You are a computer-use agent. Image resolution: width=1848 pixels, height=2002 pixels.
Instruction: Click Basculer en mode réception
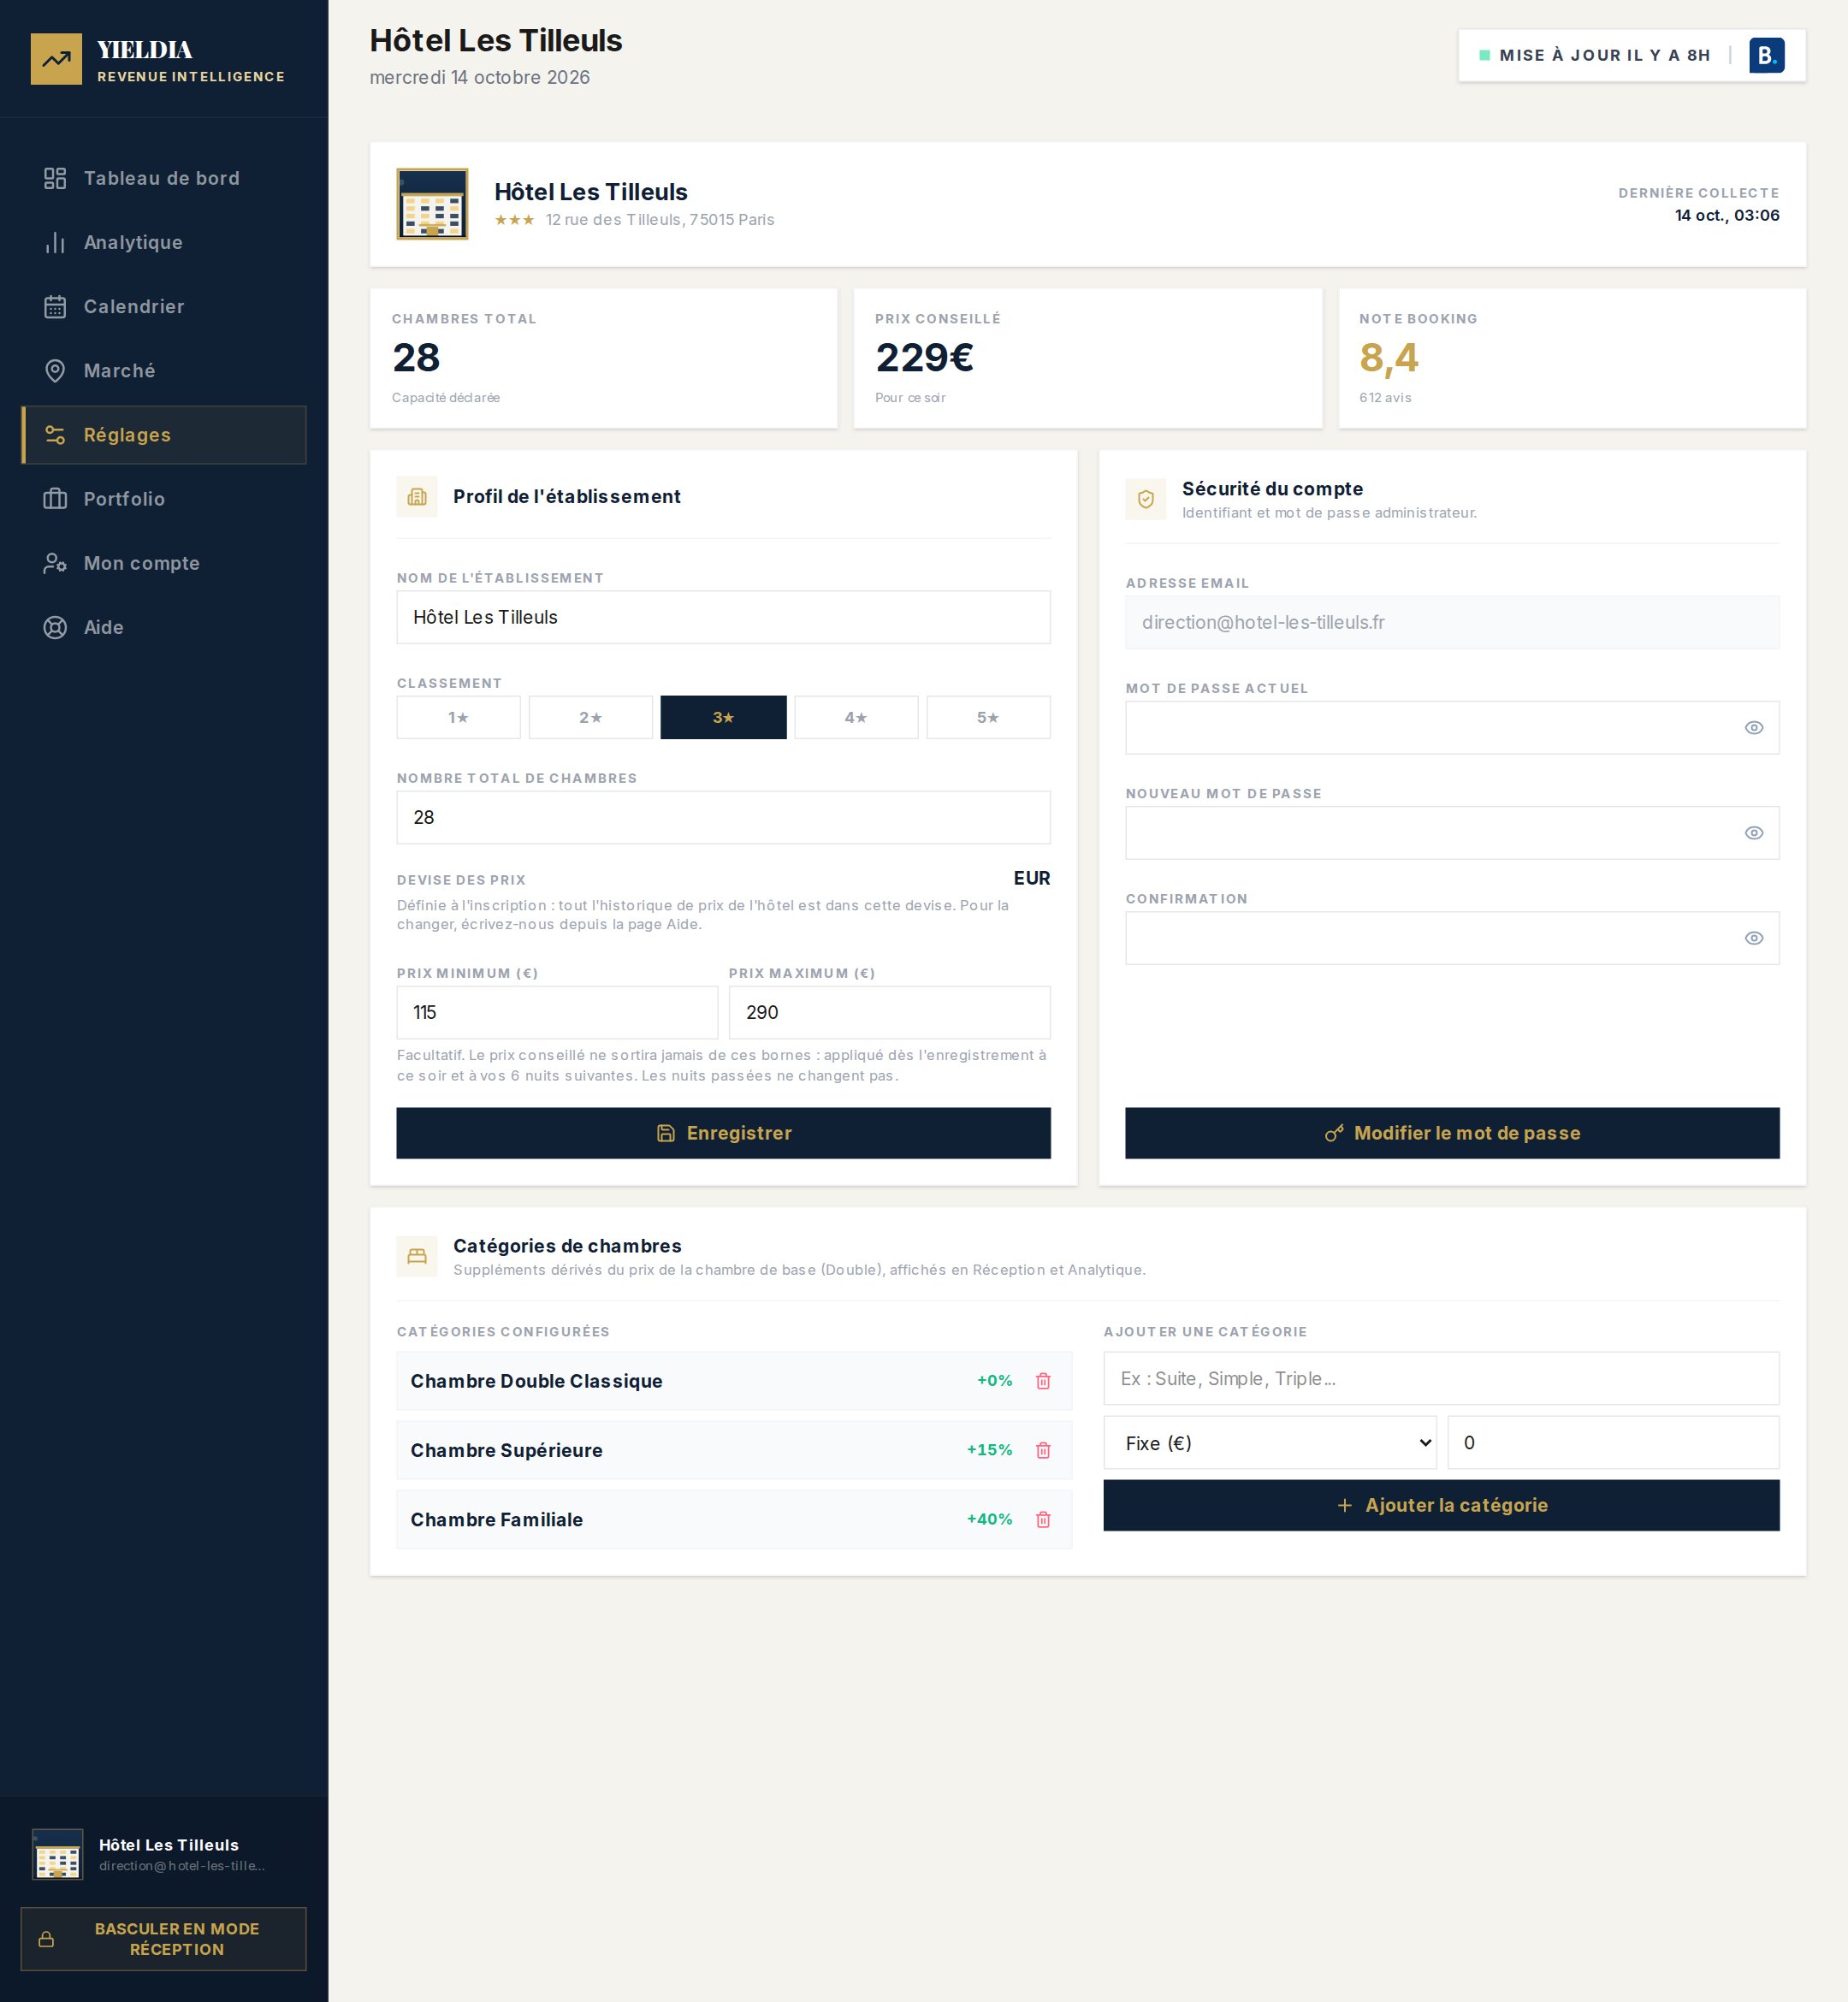point(164,1939)
